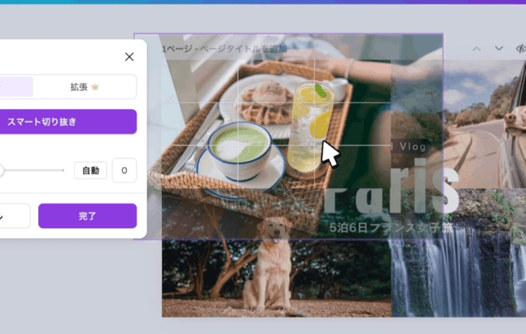Click the 完了 button
This screenshot has height=334, width=526.
pos(88,216)
